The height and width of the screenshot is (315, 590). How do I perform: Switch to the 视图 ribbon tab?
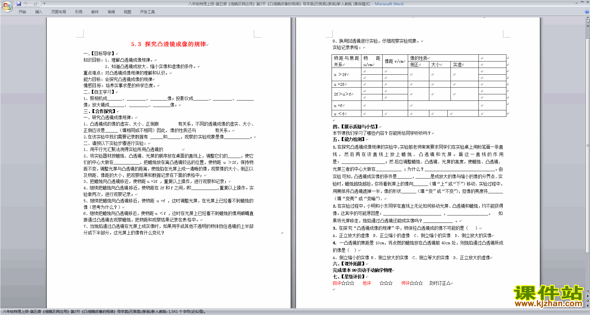pos(128,12)
